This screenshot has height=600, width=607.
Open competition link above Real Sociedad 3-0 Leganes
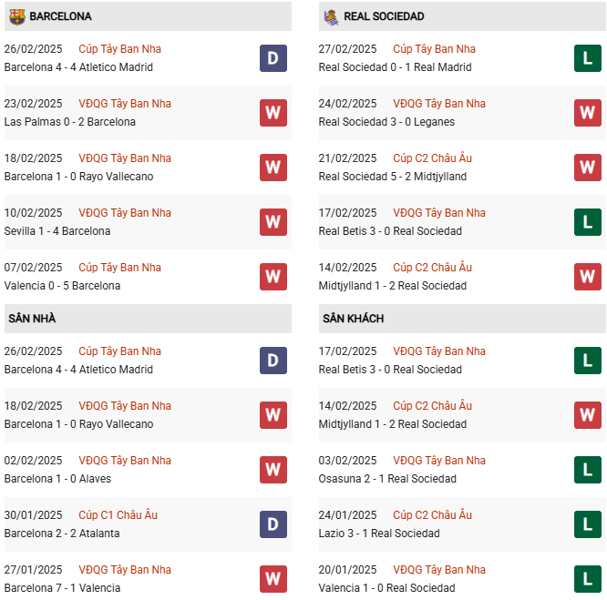[439, 104]
